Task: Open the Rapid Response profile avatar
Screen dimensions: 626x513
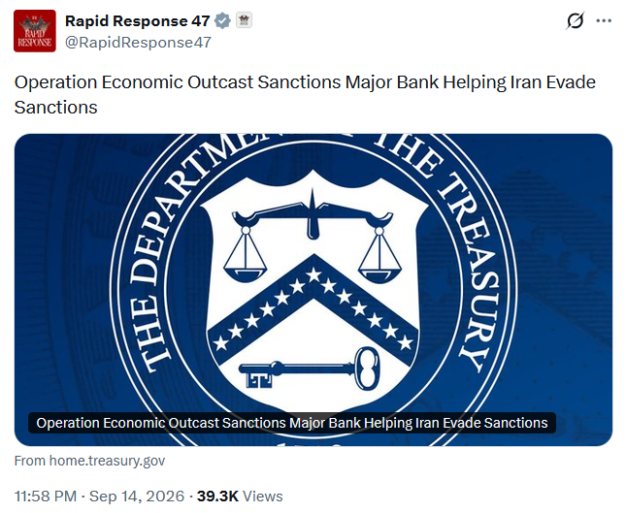Action: point(35,31)
